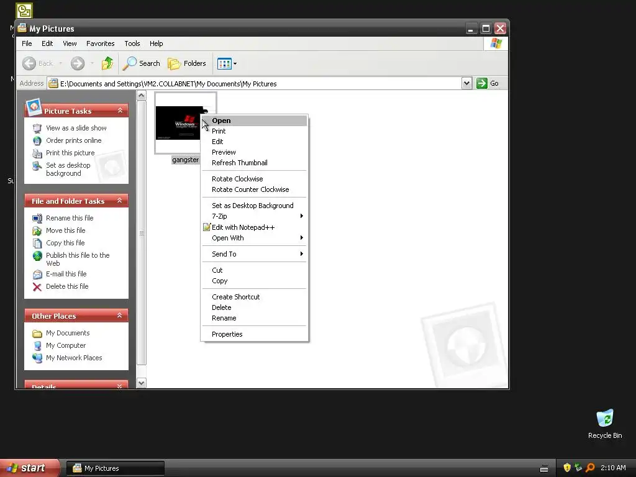Click the E-mail this file icon

[x=37, y=274]
